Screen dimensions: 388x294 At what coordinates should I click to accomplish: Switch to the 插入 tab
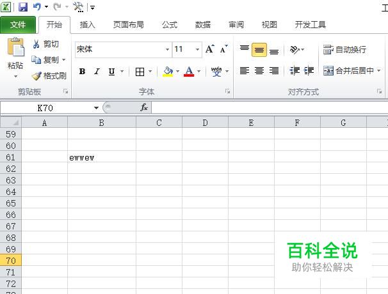87,25
